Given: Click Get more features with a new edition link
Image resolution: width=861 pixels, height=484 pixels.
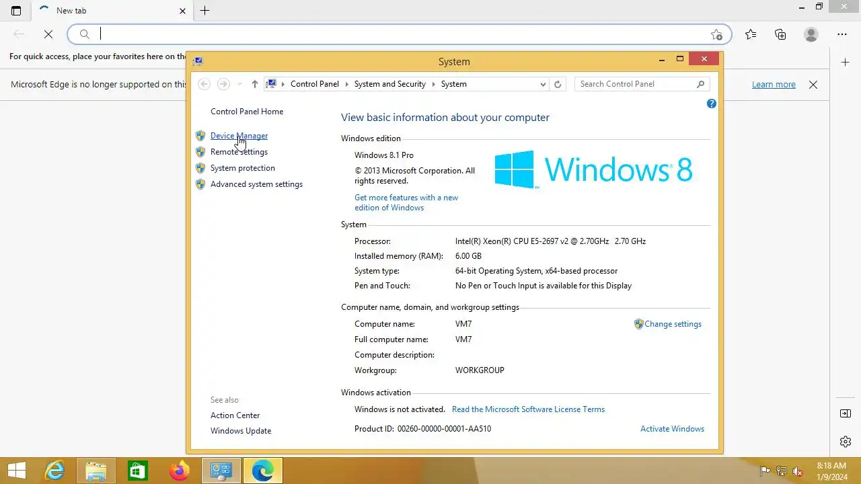Looking at the screenshot, I should point(406,202).
